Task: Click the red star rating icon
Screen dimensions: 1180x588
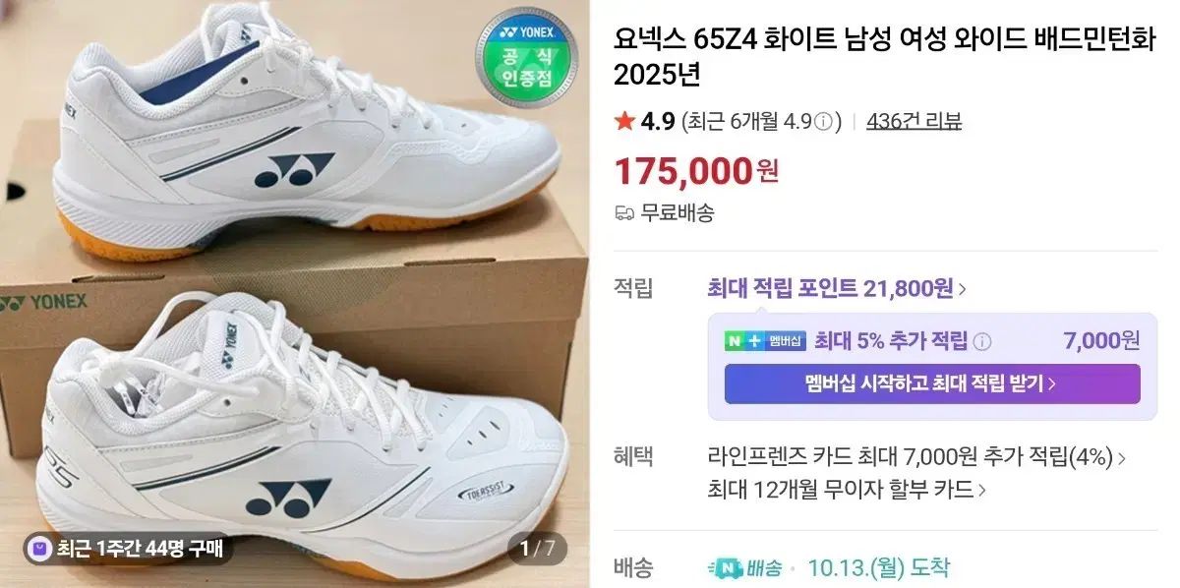Action: click(623, 121)
